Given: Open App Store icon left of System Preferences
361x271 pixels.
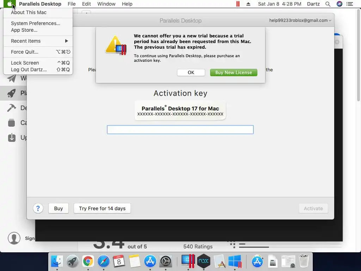Looking at the screenshot, I should [150, 261].
